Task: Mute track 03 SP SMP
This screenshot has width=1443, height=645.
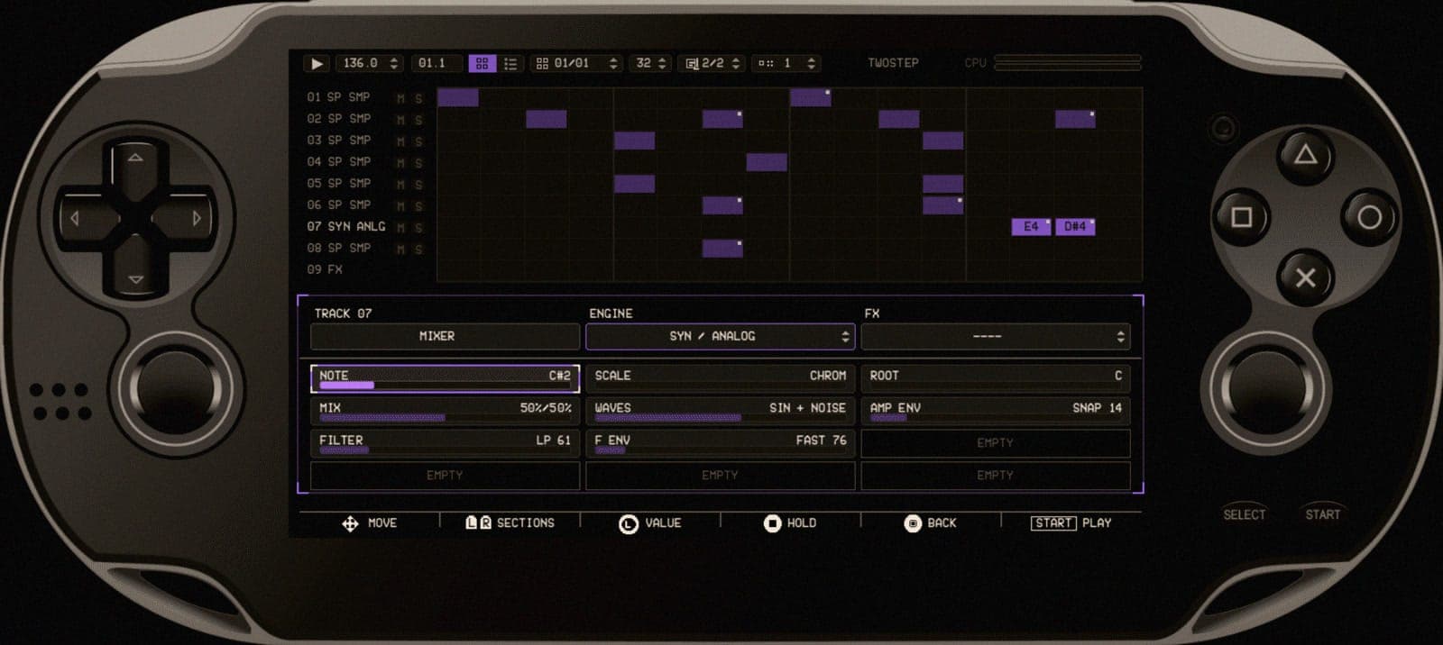Action: [x=400, y=141]
